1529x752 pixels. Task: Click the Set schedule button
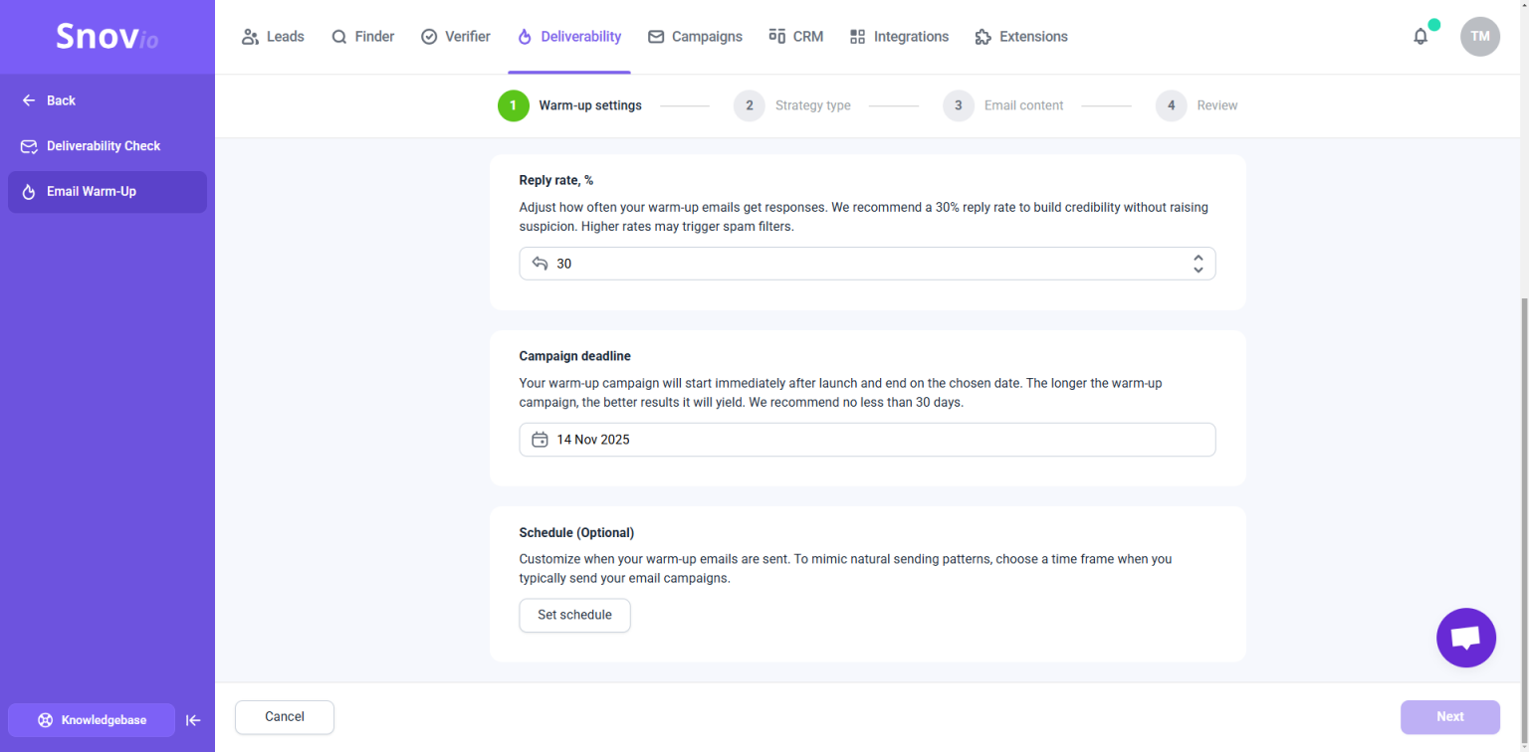[x=574, y=615]
